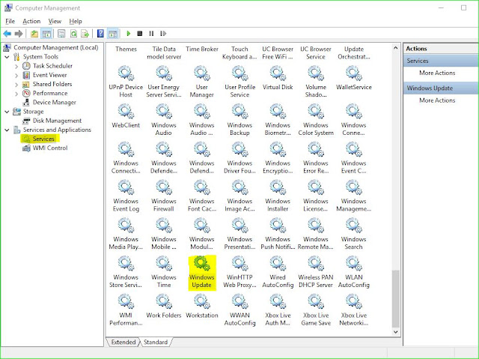Open More Actions under Services
This screenshot has height=359, width=479.
[437, 73]
